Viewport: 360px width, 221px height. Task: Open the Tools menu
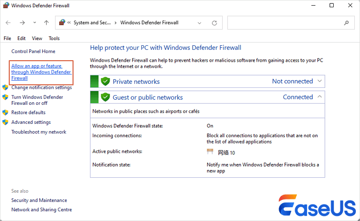coord(54,39)
